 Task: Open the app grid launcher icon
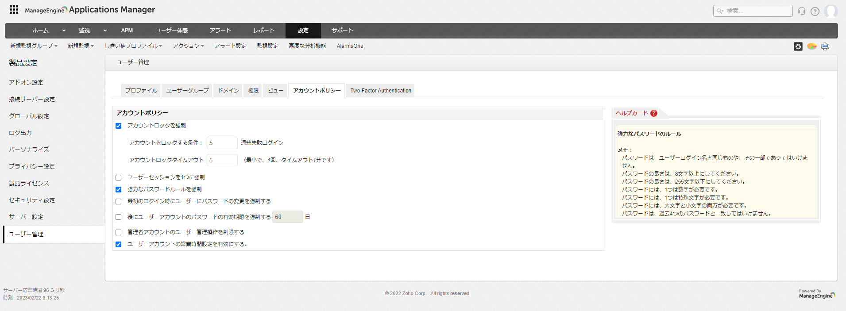coord(14,10)
